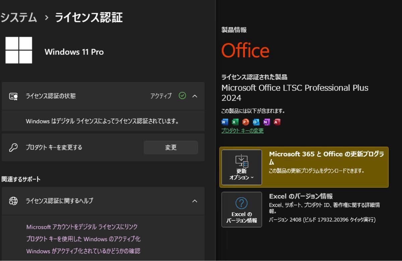Click the この製品には以下が含まれます text
The width and height of the screenshot is (402, 261).
[253, 111]
